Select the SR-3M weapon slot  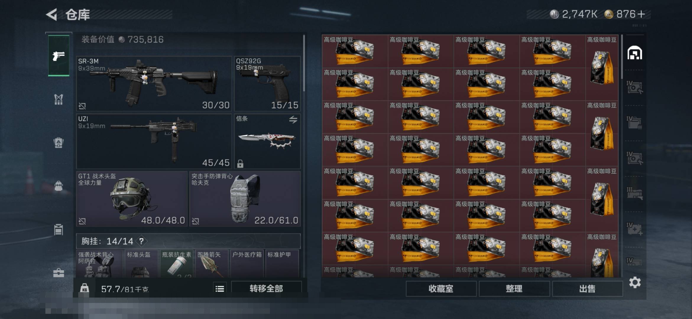[154, 84]
